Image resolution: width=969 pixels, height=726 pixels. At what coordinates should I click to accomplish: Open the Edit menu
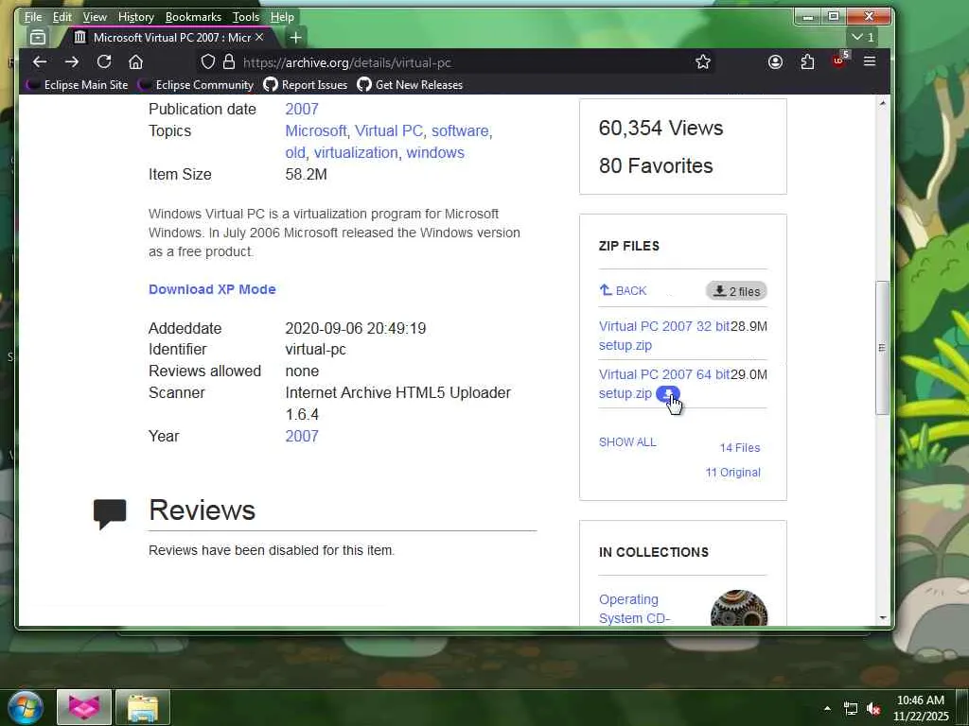62,17
